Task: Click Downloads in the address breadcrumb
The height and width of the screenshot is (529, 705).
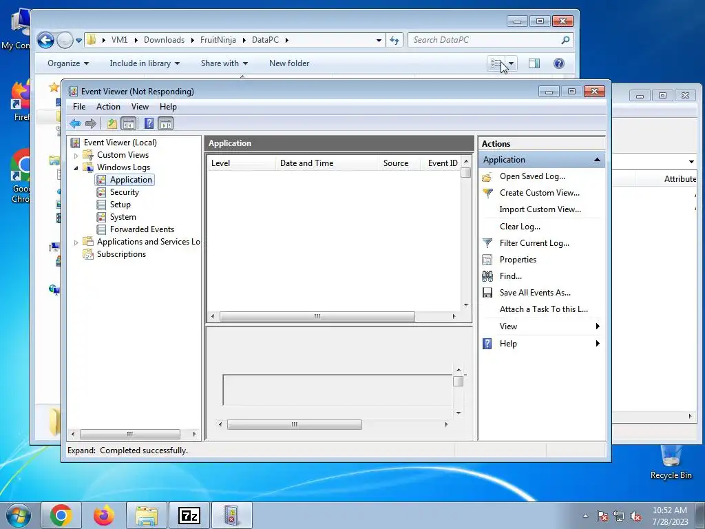Action: [x=164, y=40]
